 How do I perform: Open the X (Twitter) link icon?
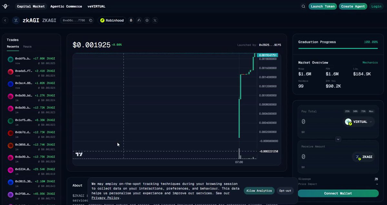[x=155, y=20]
